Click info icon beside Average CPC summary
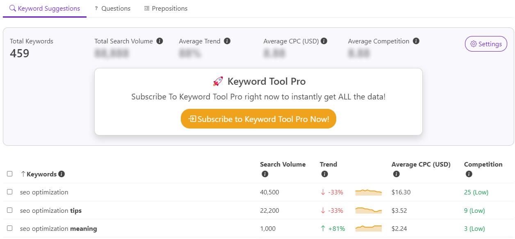This screenshot has width=515, height=239. point(324,41)
